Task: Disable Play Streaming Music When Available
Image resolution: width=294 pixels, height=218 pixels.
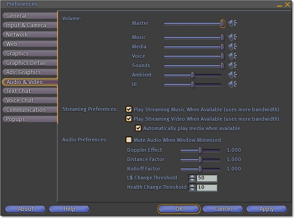Action: 129,109
